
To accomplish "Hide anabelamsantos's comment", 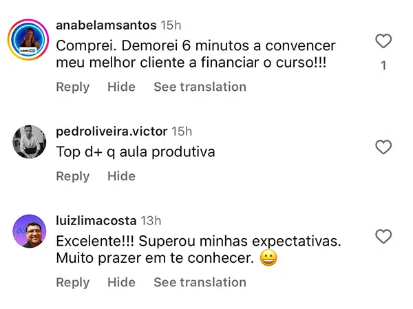I will click(121, 87).
